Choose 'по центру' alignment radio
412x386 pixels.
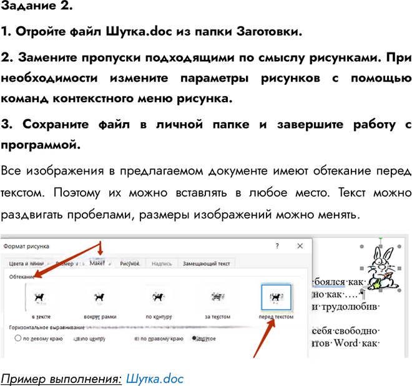point(76,339)
